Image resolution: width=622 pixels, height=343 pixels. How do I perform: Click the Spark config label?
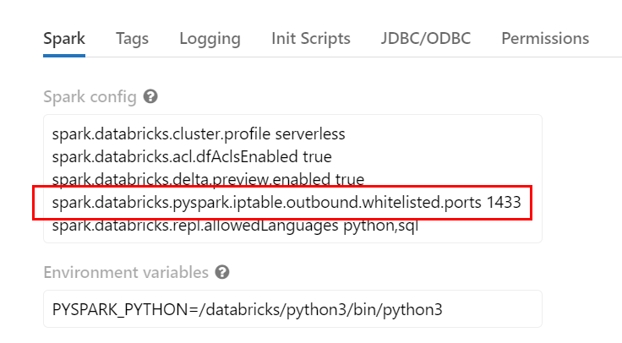[90, 97]
